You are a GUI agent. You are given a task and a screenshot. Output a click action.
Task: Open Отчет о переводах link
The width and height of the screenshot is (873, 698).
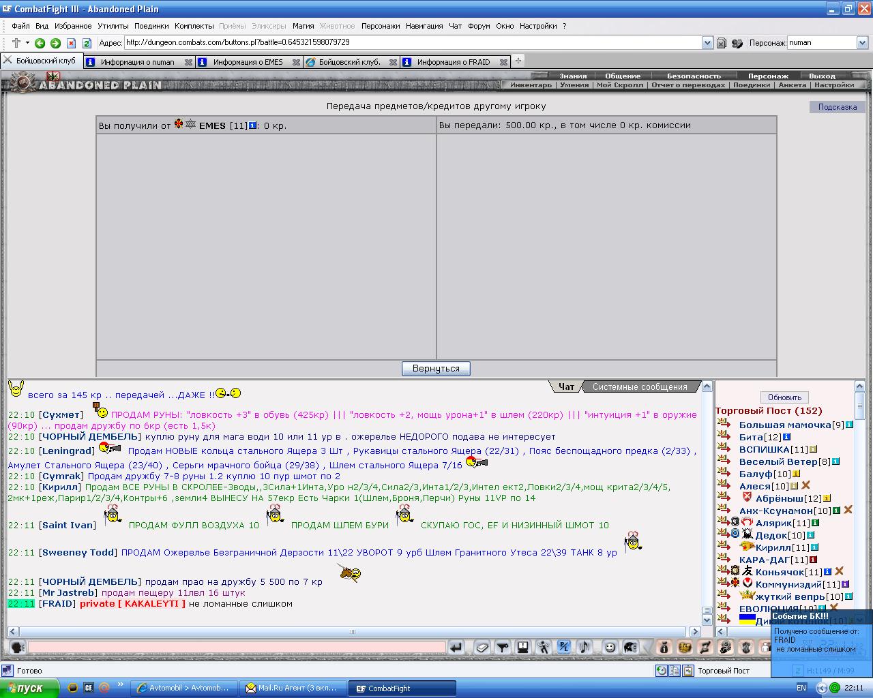pos(688,85)
